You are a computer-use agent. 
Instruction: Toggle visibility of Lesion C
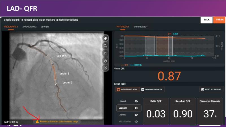(x=136, y=115)
